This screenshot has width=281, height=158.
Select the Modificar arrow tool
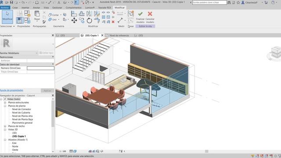point(7,17)
